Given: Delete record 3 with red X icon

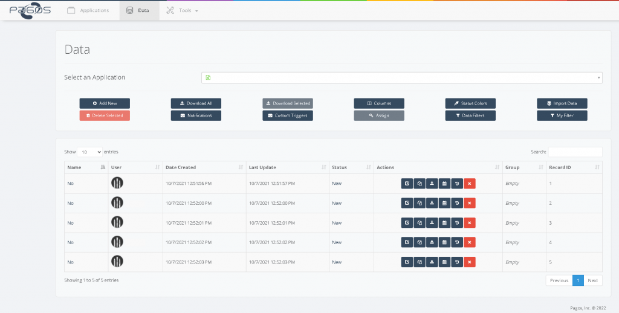Looking at the screenshot, I should point(469,222).
